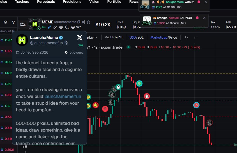Viewport: 237px width, 153px height.
Task: Click the 1.485 trade amount row
Action: (x=6, y=73)
